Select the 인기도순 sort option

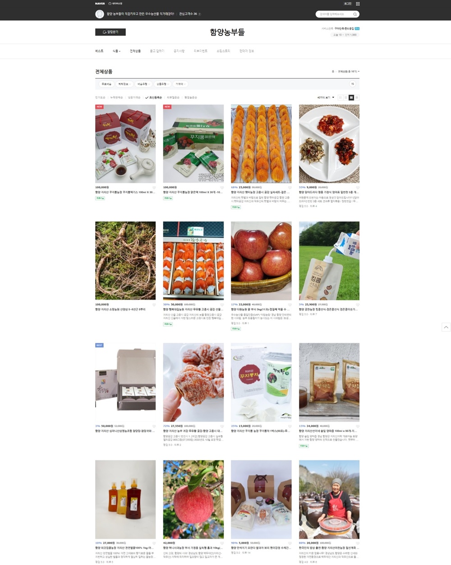(x=100, y=97)
